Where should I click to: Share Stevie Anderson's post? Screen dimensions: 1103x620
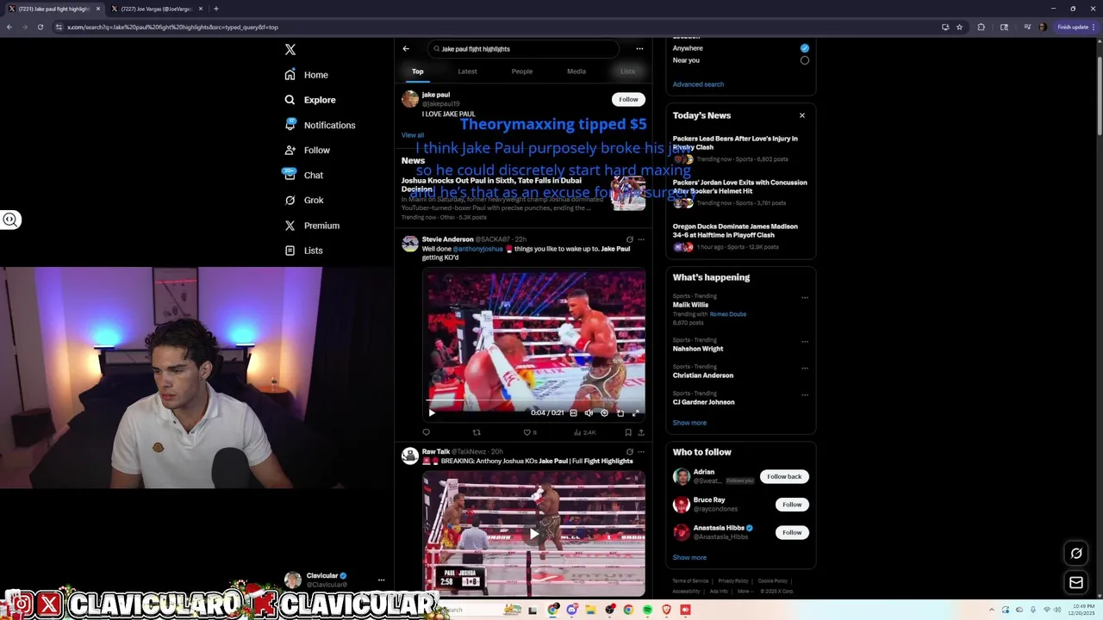pyautogui.click(x=640, y=432)
